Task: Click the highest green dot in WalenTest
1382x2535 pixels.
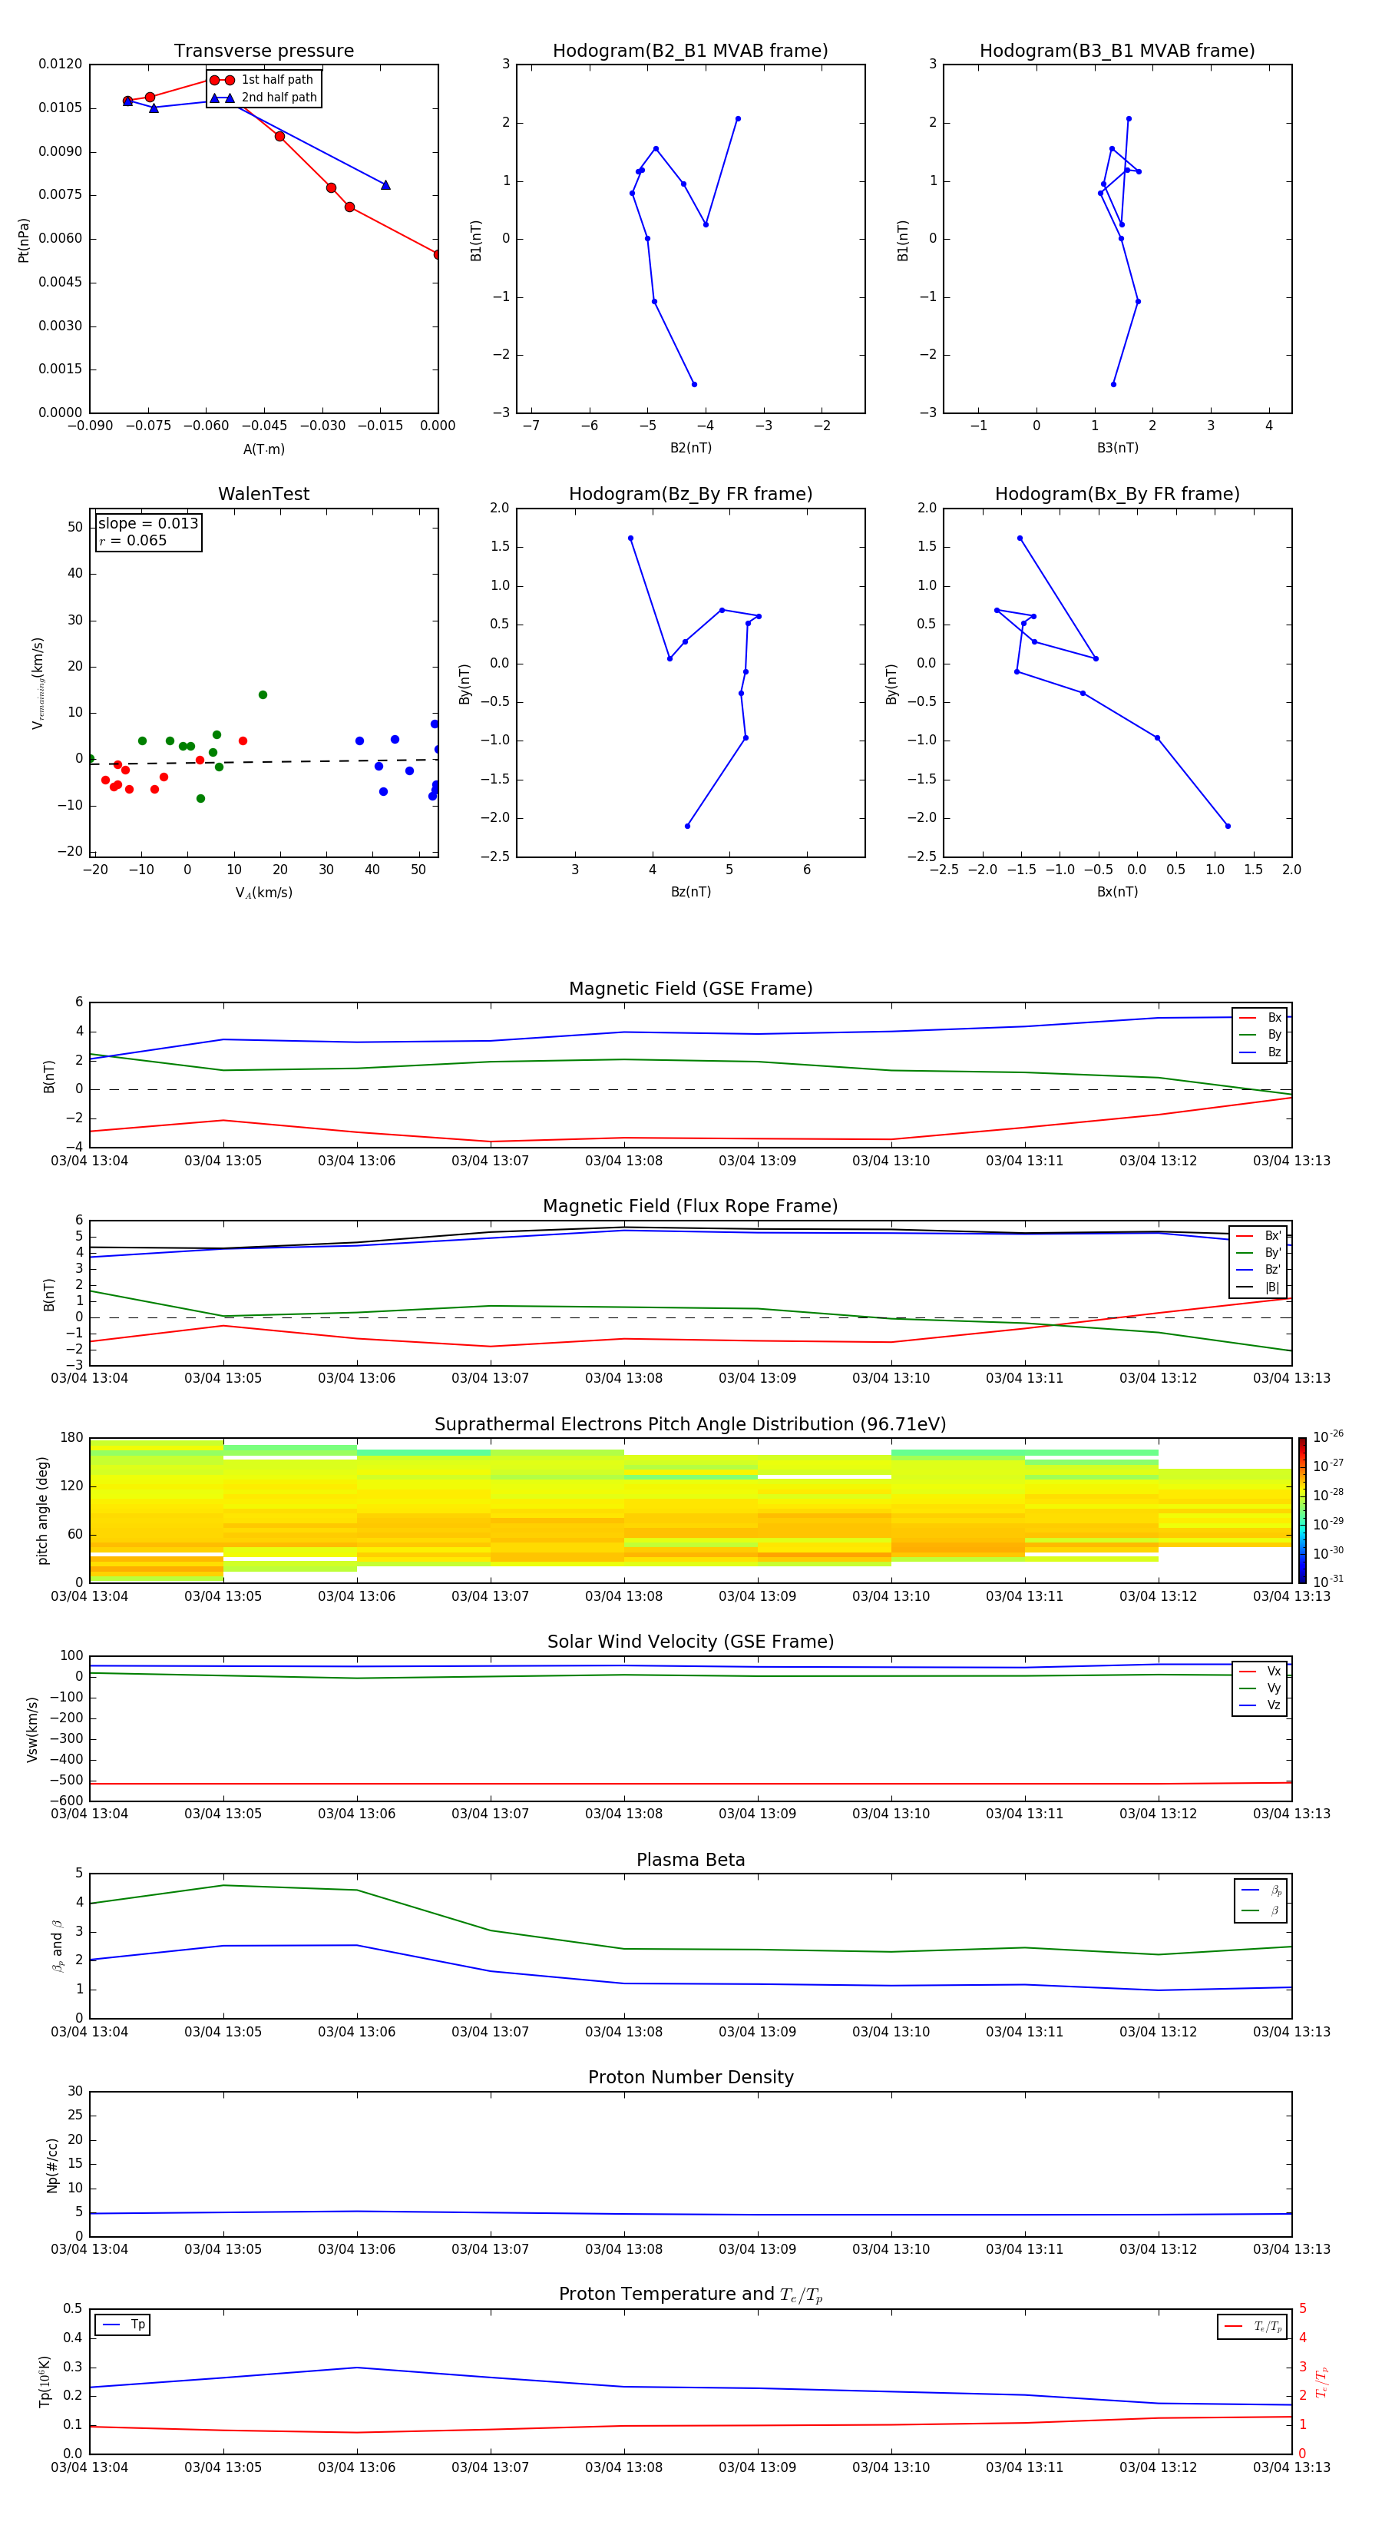Action: click(263, 694)
